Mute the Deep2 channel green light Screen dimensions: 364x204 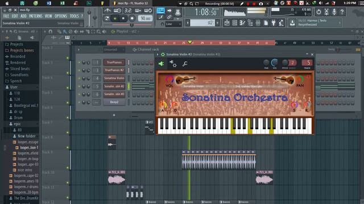coord(79,102)
